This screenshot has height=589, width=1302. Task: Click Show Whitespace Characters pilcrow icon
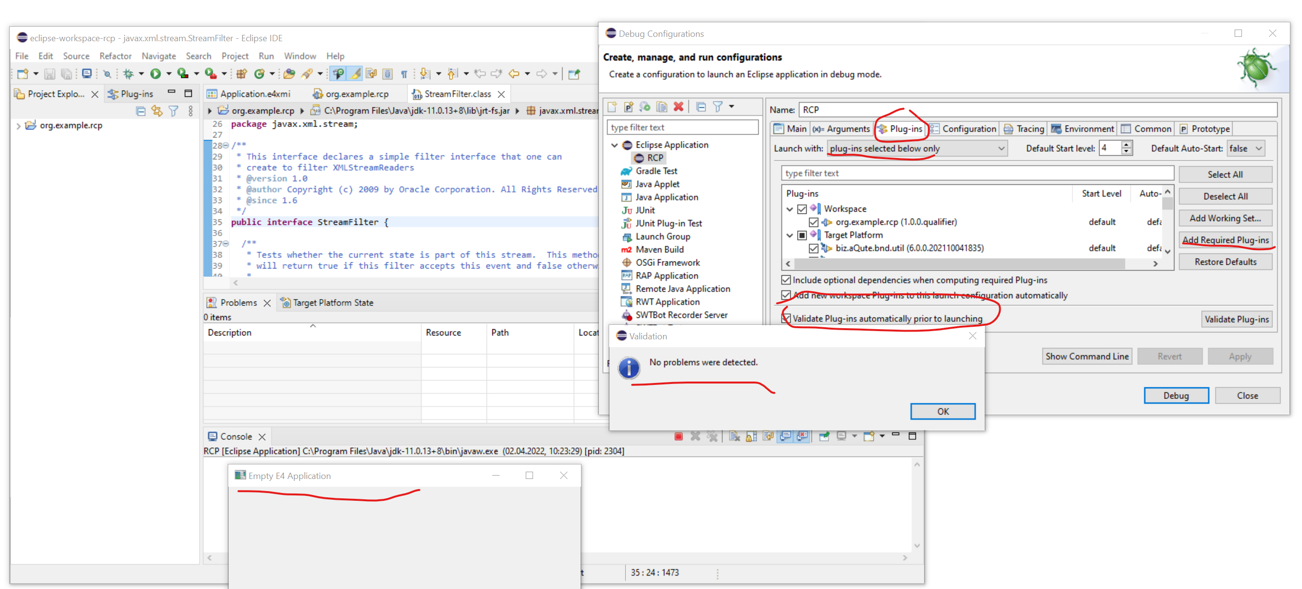(404, 74)
